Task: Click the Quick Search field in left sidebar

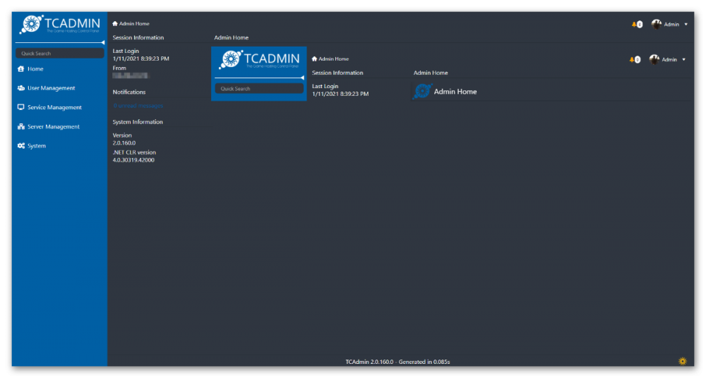Action: tap(59, 54)
